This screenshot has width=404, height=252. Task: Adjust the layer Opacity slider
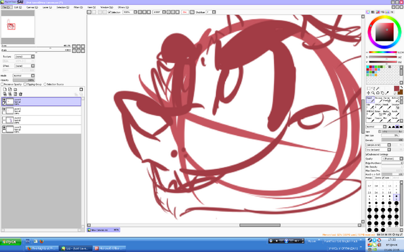(24, 80)
